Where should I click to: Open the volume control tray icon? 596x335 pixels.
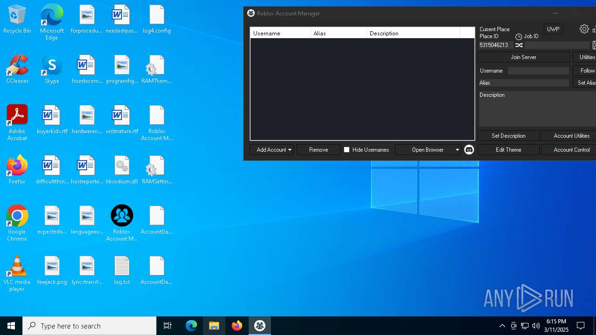click(535, 326)
